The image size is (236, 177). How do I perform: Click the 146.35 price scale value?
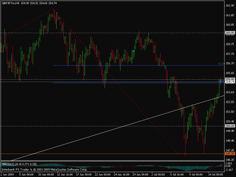(x=230, y=160)
